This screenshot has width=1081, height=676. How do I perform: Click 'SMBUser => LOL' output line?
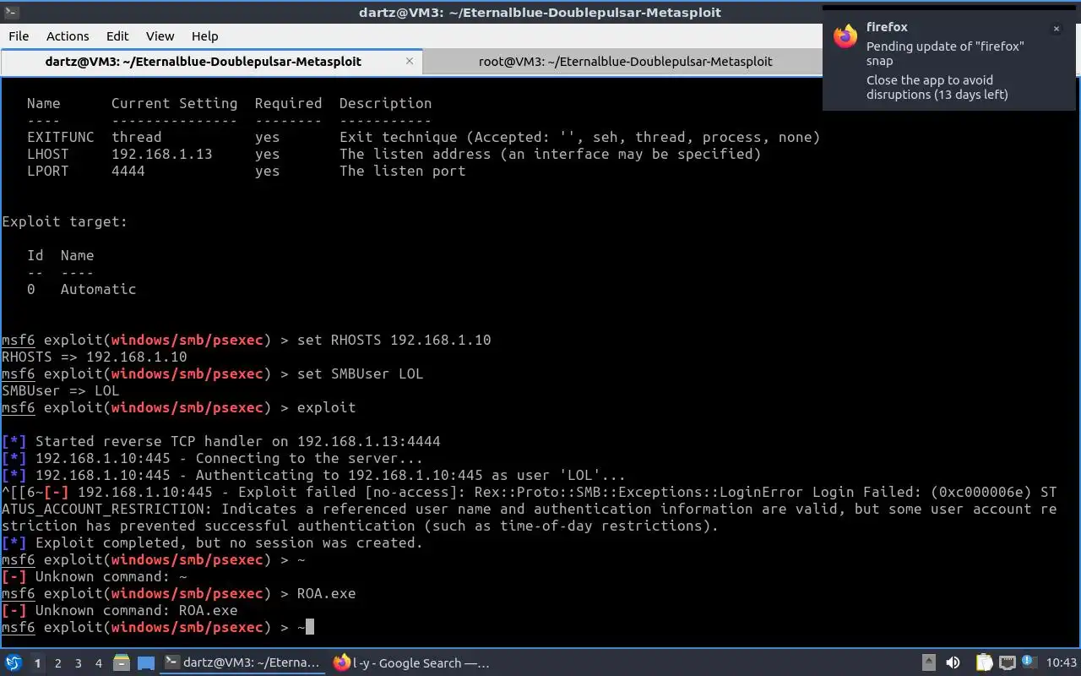[61, 390]
